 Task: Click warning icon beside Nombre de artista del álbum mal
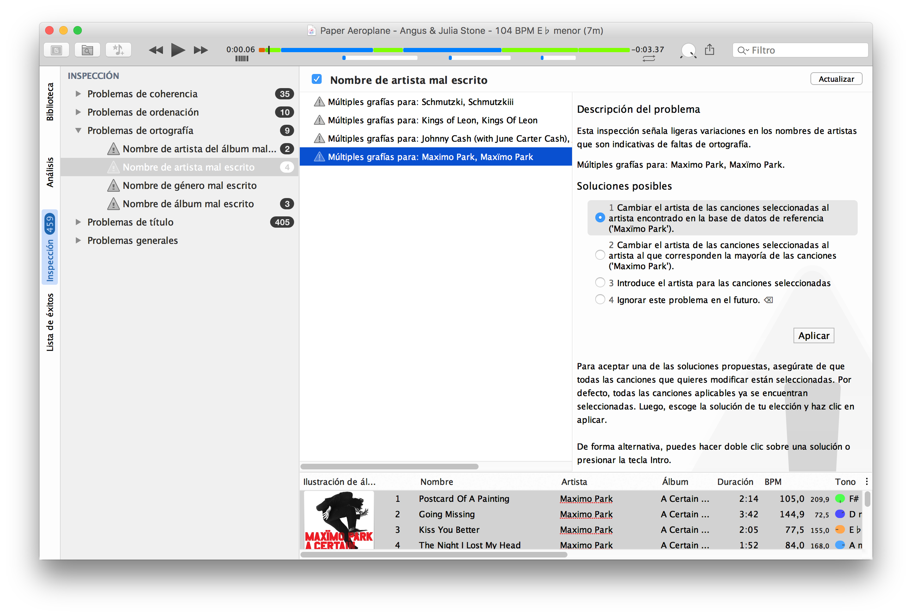click(x=114, y=149)
